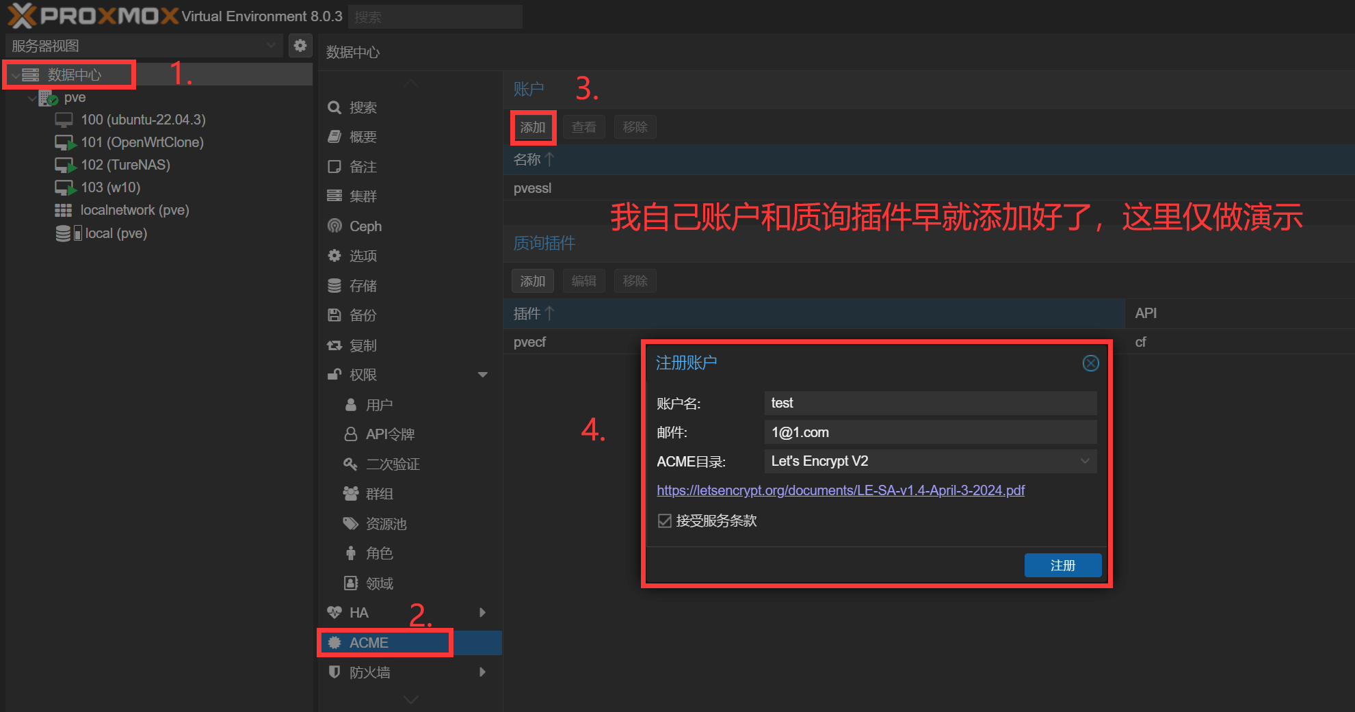Click the Ceph icon in the sidebar
This screenshot has width=1355, height=712.
334,226
